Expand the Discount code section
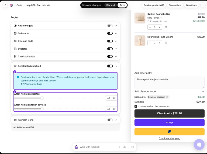Screen dimensions: 207x154 116,41
